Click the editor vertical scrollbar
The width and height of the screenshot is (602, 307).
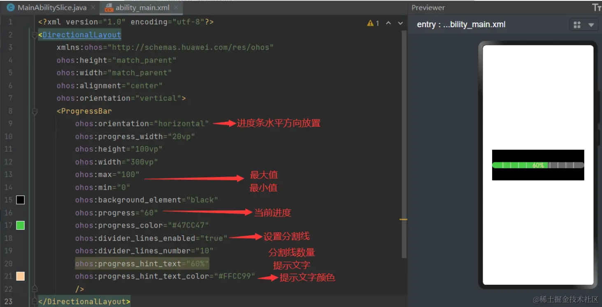[404, 144]
